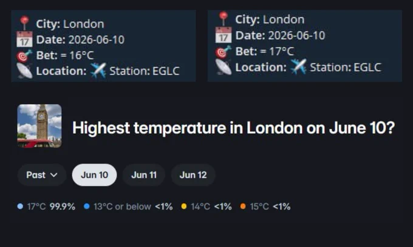Screen dimensions: 413x247
Task: Click the calendar icon in left card
Action: click(x=24, y=39)
